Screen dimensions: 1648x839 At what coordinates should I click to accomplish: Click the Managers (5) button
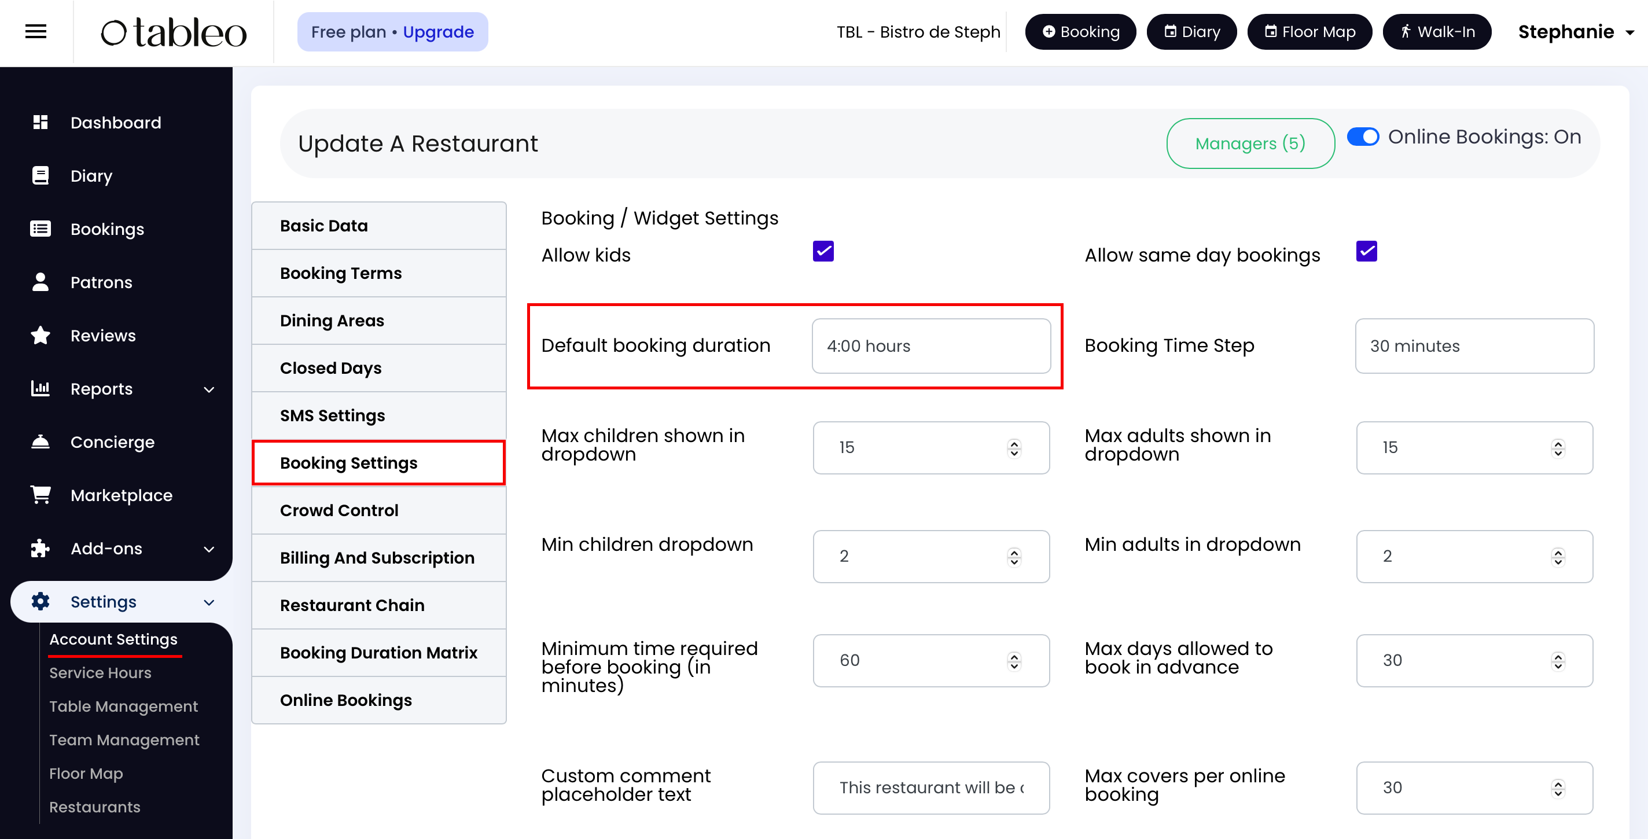pyautogui.click(x=1249, y=143)
